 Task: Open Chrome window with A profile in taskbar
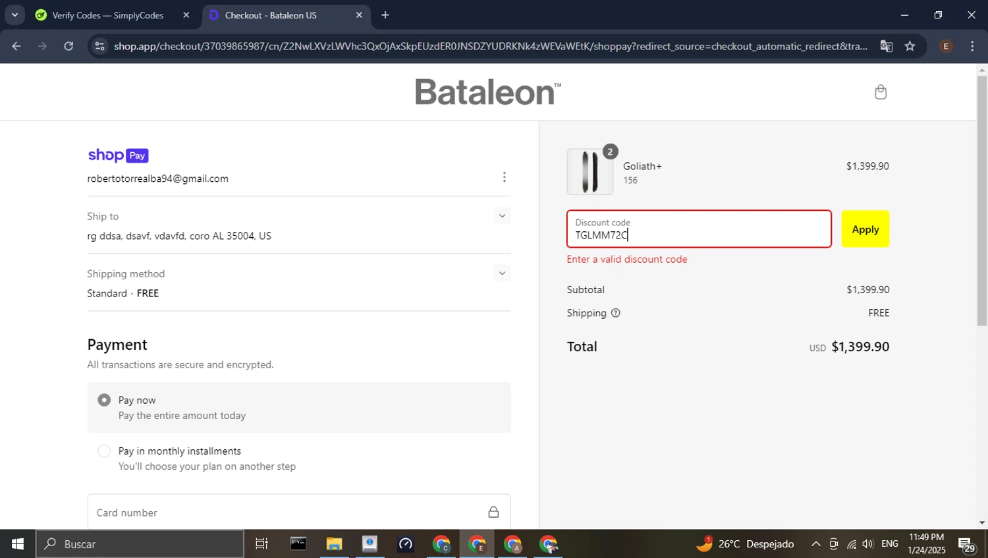pos(512,544)
